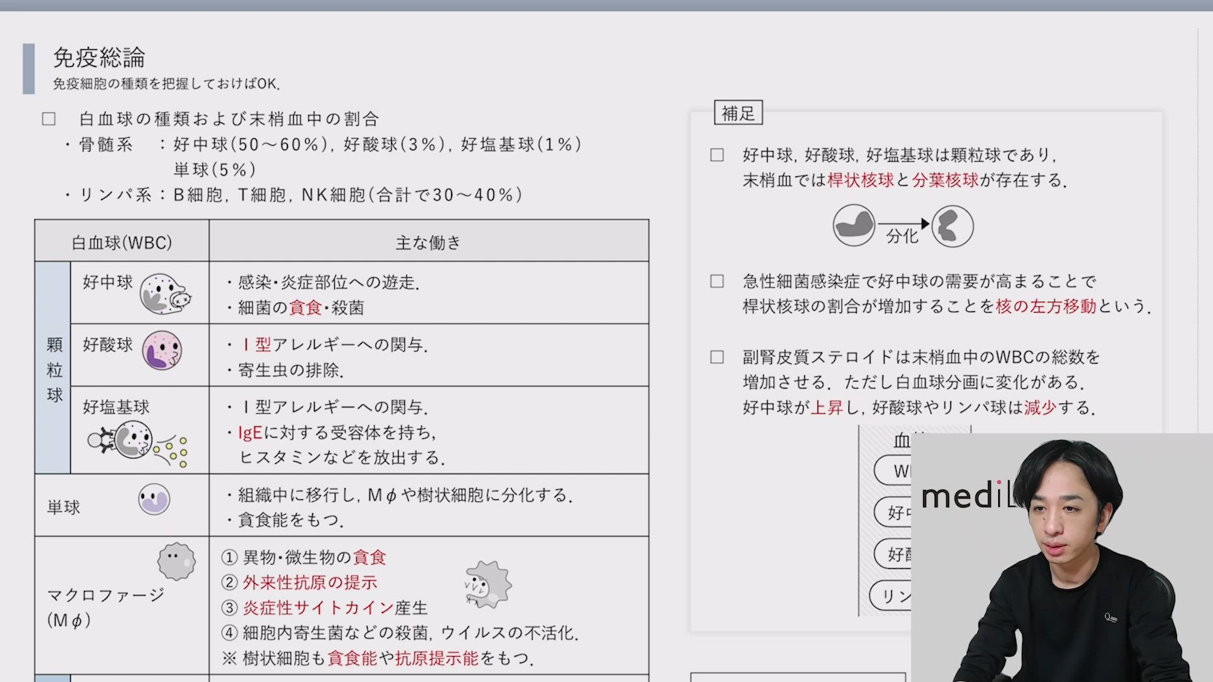Click the band neutrophil (桿状核球) cell diagram
Viewport: 1213px width, 682px height.
coord(854,225)
